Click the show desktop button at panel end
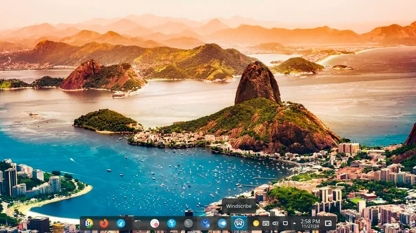The image size is (416, 233). [328, 224]
